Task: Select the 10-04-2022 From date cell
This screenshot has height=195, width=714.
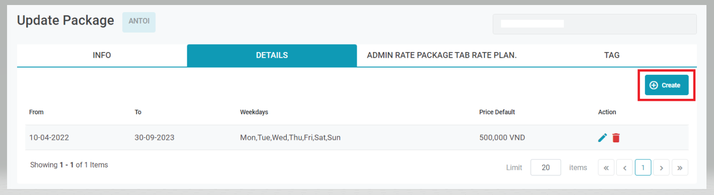Action: coord(48,137)
